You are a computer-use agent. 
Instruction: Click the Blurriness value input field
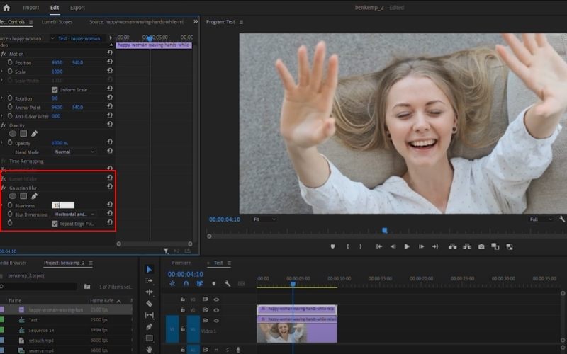[x=63, y=205]
